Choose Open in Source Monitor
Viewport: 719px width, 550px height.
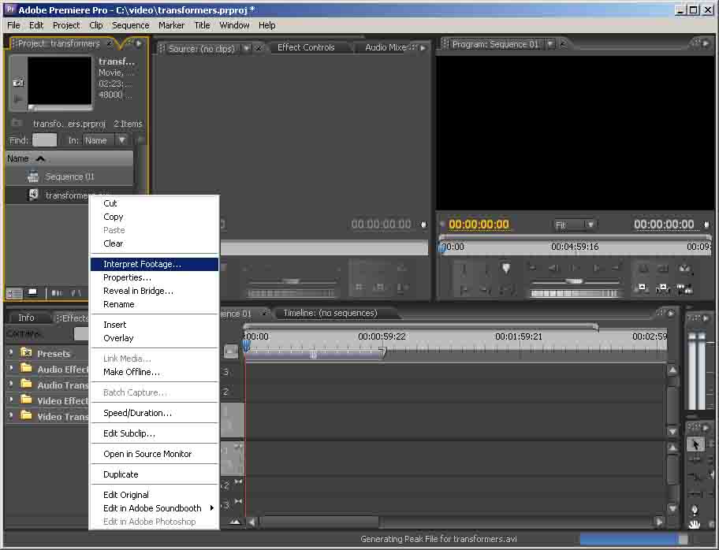click(155, 454)
